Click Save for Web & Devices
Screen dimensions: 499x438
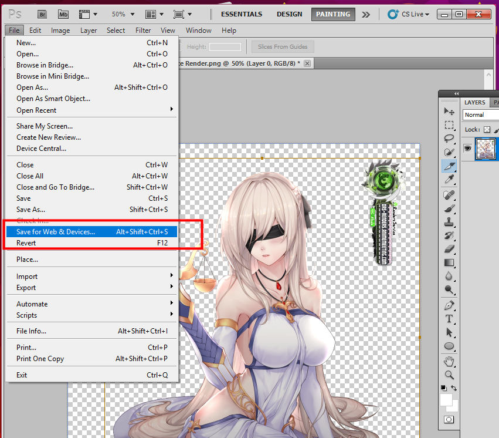click(56, 232)
